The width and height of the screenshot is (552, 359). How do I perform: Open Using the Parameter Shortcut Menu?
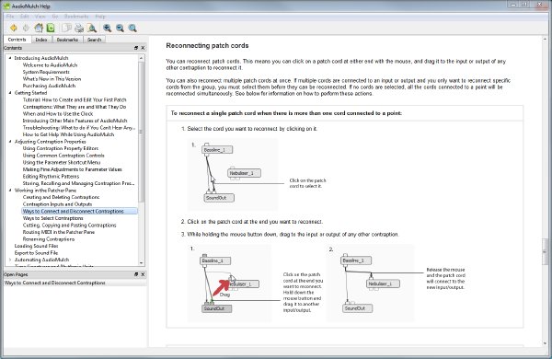pos(62,162)
